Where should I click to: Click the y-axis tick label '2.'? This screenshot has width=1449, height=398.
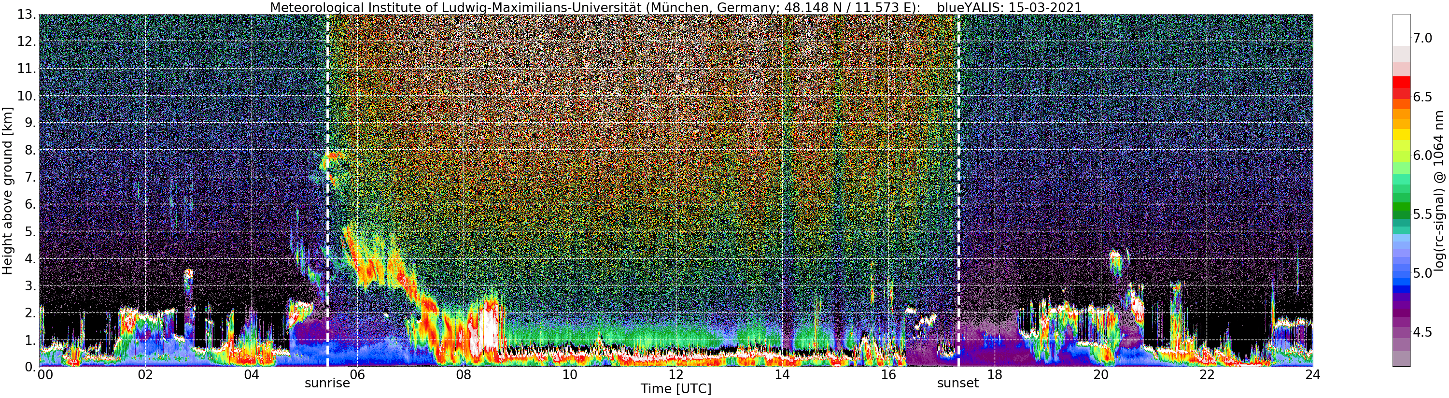[x=30, y=313]
